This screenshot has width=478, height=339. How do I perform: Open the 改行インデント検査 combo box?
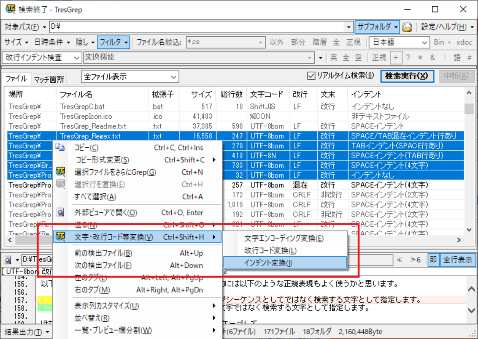point(42,57)
